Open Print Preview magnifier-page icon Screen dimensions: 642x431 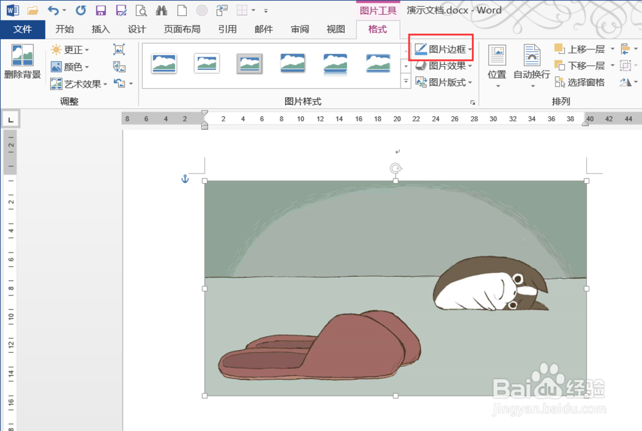(141, 10)
